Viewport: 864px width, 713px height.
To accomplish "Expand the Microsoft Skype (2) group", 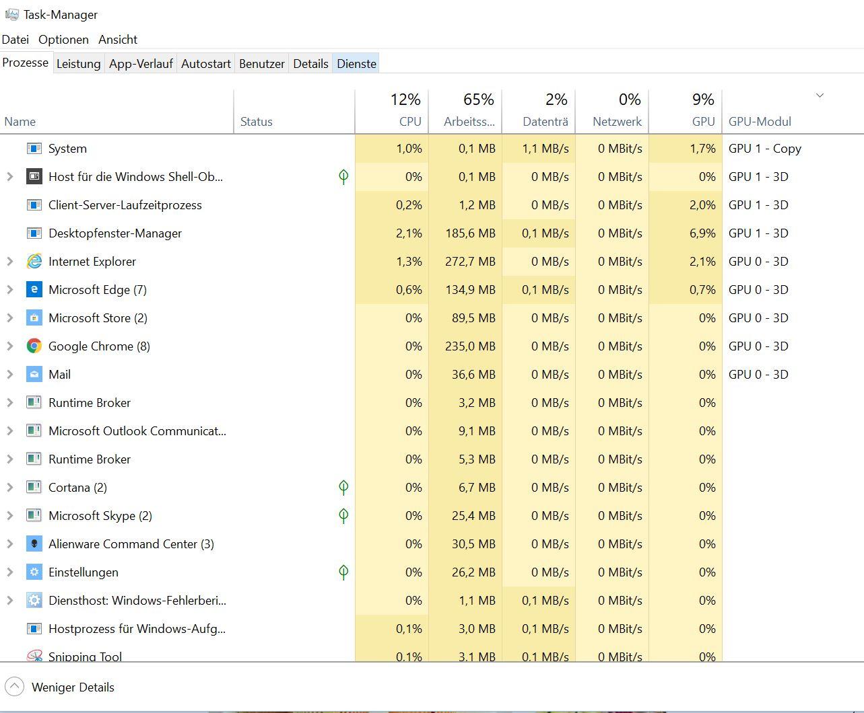I will coord(10,516).
